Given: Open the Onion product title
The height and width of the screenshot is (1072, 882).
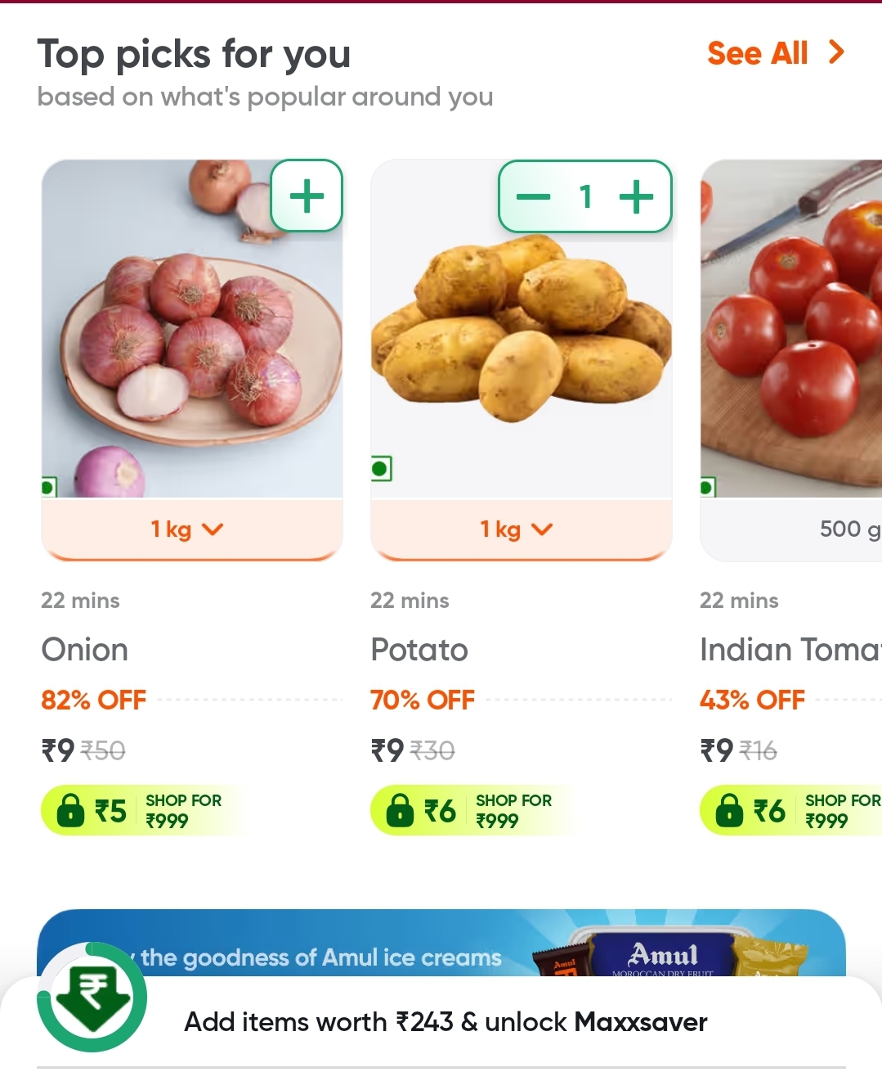Looking at the screenshot, I should tap(85, 650).
